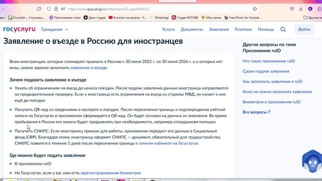Open the downloads arrow icon

(x=301, y=9)
